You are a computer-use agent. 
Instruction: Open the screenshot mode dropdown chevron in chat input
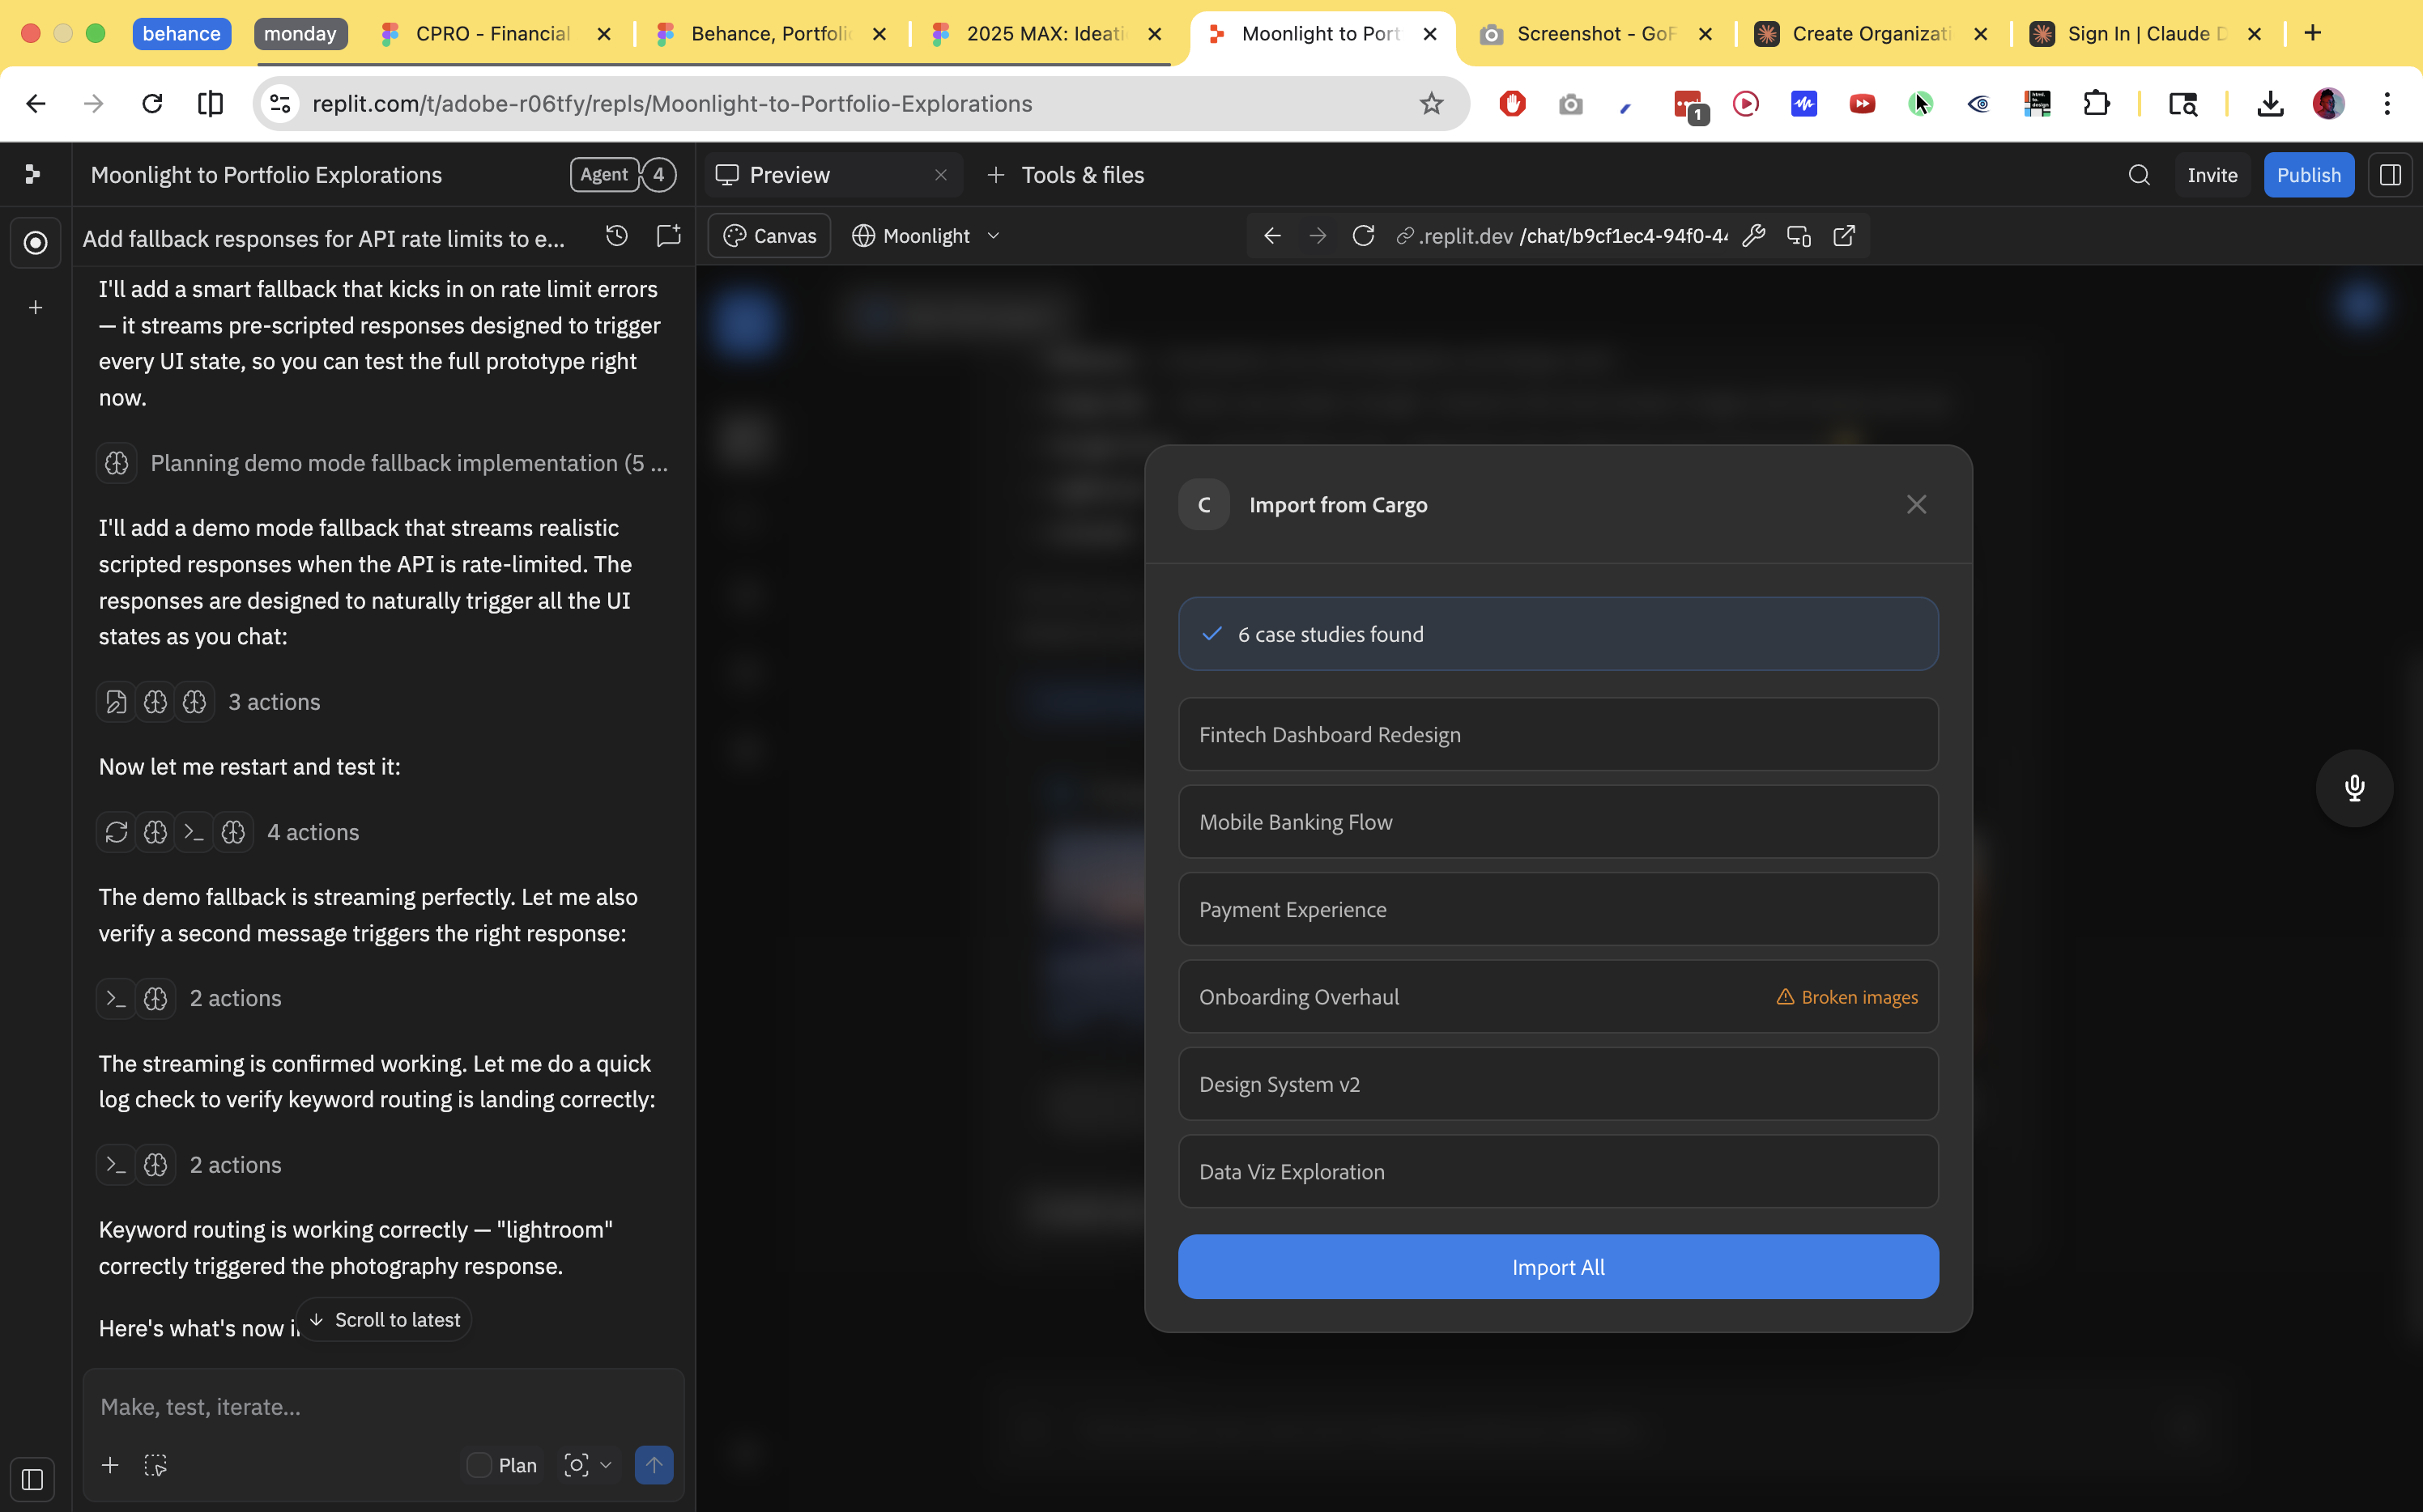pyautogui.click(x=605, y=1465)
